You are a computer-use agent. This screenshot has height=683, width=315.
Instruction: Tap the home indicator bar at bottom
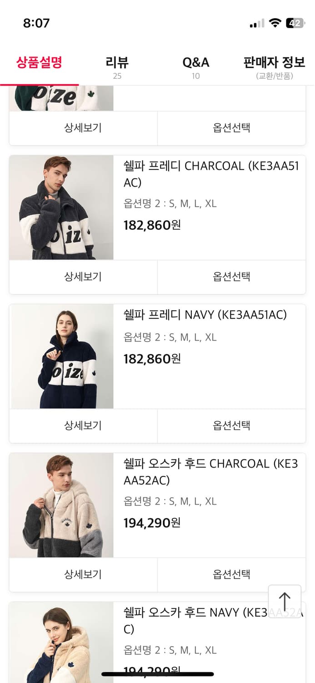click(x=157, y=674)
